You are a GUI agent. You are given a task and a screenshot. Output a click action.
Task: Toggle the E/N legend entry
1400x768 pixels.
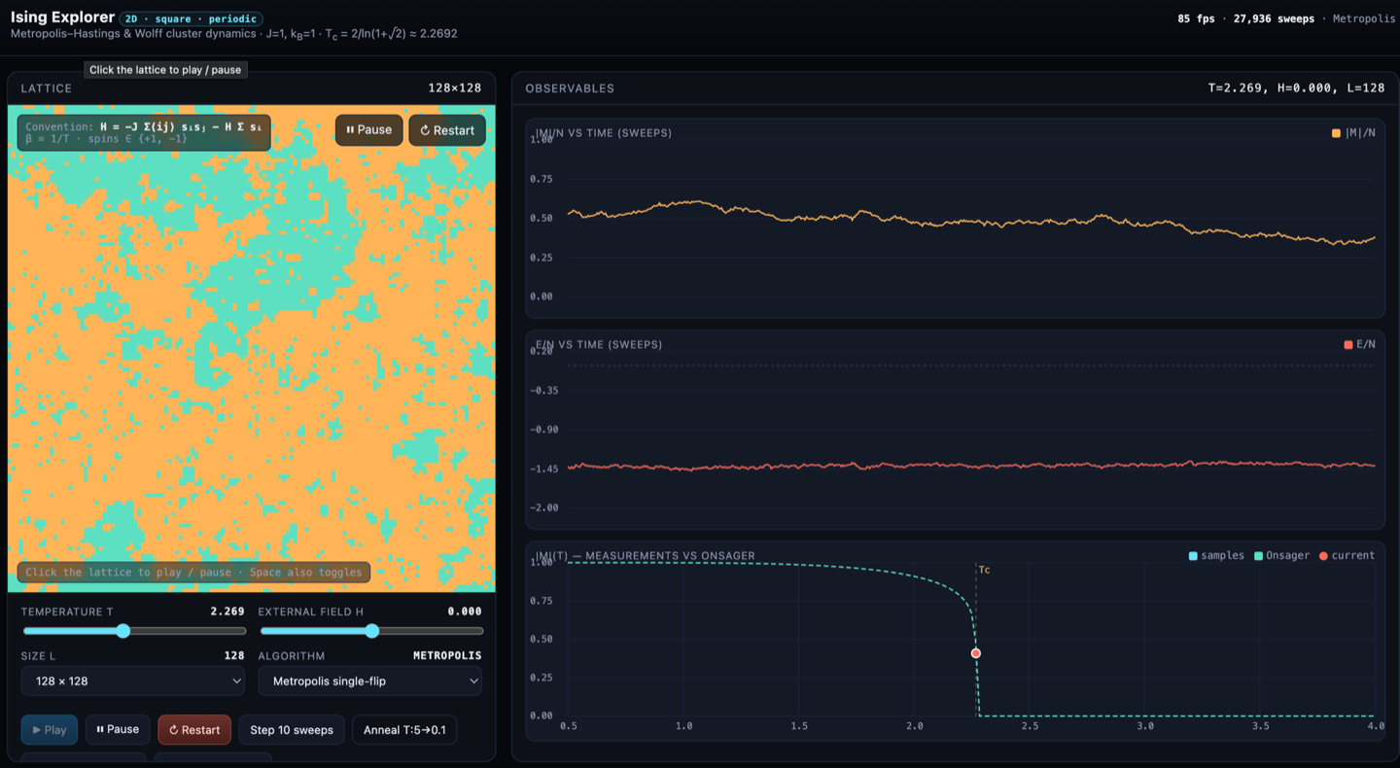(1360, 344)
